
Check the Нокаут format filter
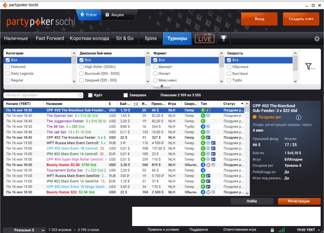155,74
